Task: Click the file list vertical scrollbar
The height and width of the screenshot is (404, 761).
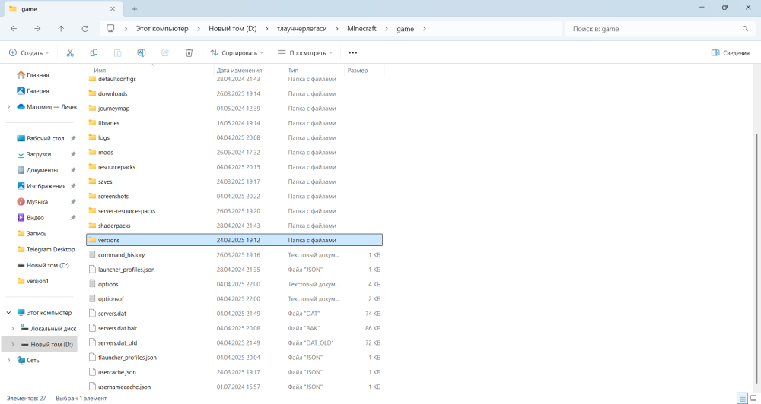Action: pos(757,260)
